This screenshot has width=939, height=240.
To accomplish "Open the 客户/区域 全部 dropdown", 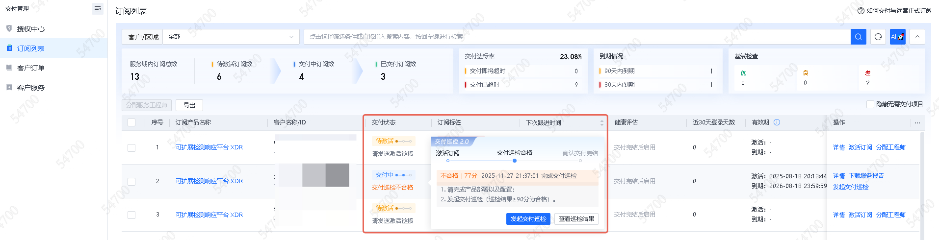I will 231,37.
